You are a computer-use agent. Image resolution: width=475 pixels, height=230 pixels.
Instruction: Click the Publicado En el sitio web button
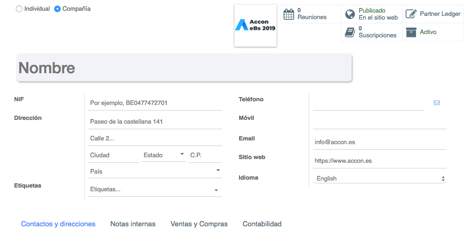point(377,14)
